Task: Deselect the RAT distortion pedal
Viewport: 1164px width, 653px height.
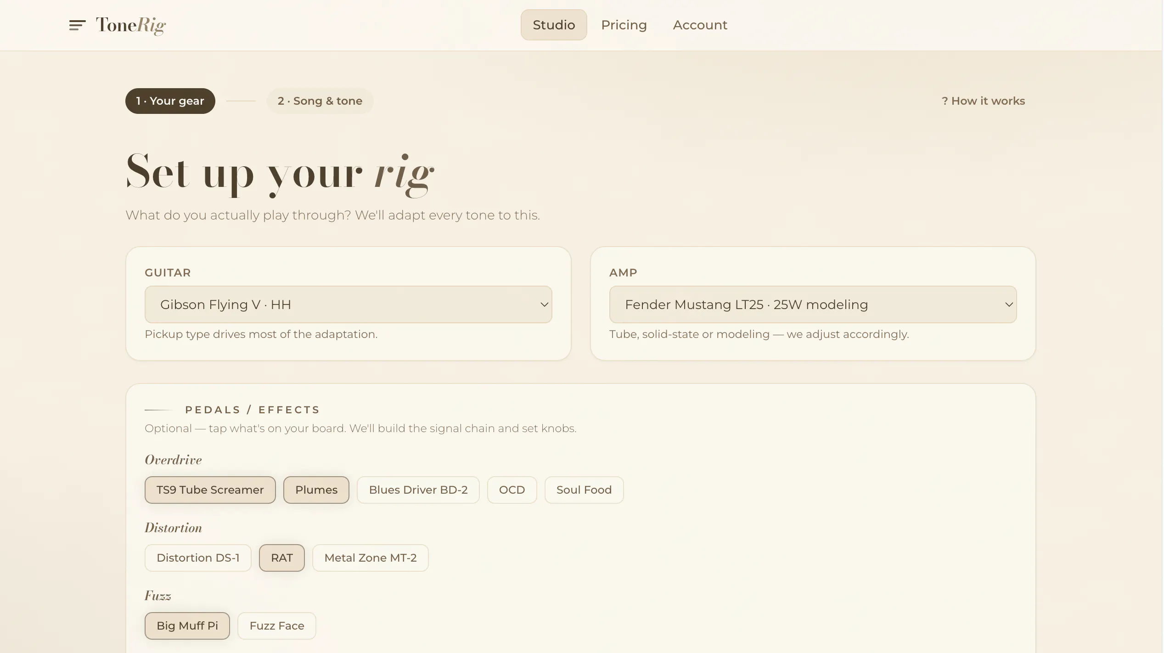Action: (281, 558)
